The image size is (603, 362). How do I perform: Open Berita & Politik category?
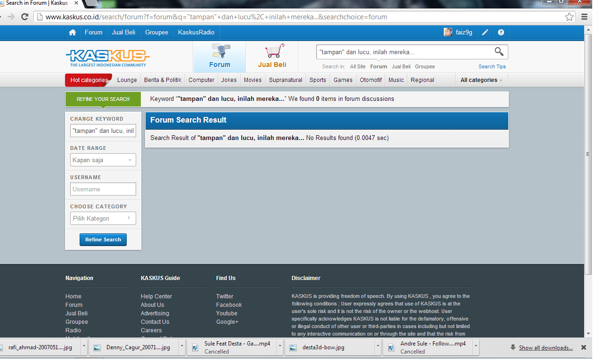[163, 80]
